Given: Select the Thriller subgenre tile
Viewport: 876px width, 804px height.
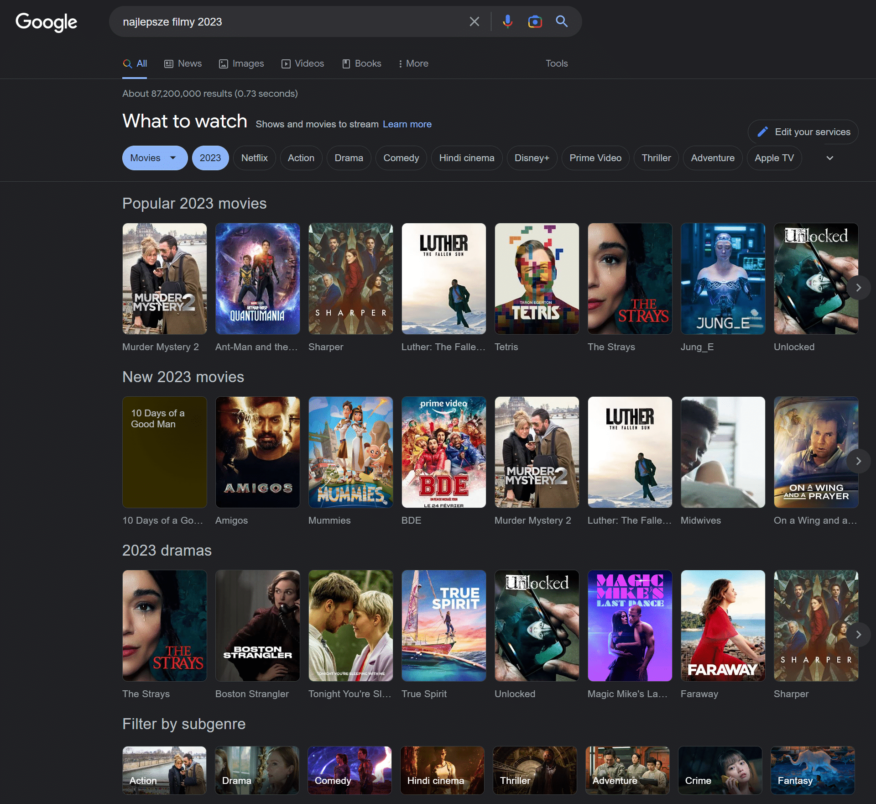Looking at the screenshot, I should point(535,770).
